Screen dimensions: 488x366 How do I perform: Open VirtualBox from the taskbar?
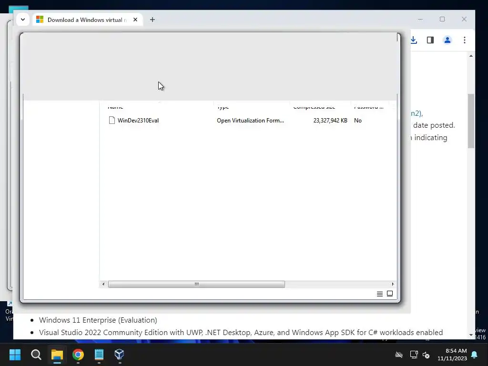tap(120, 354)
